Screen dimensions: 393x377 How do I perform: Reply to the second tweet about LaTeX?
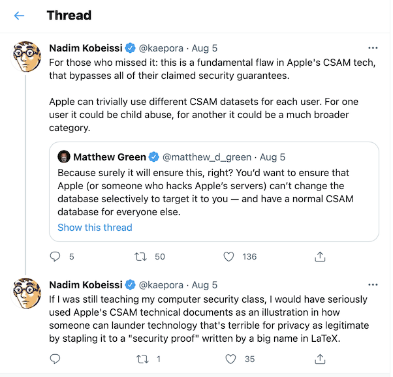click(x=55, y=359)
